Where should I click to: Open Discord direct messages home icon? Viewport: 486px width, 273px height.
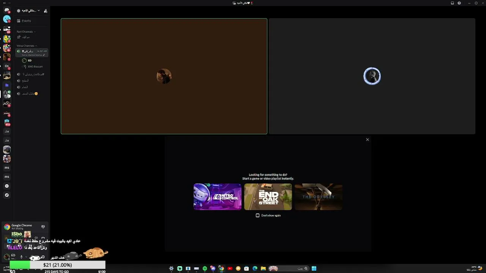tap(6, 10)
